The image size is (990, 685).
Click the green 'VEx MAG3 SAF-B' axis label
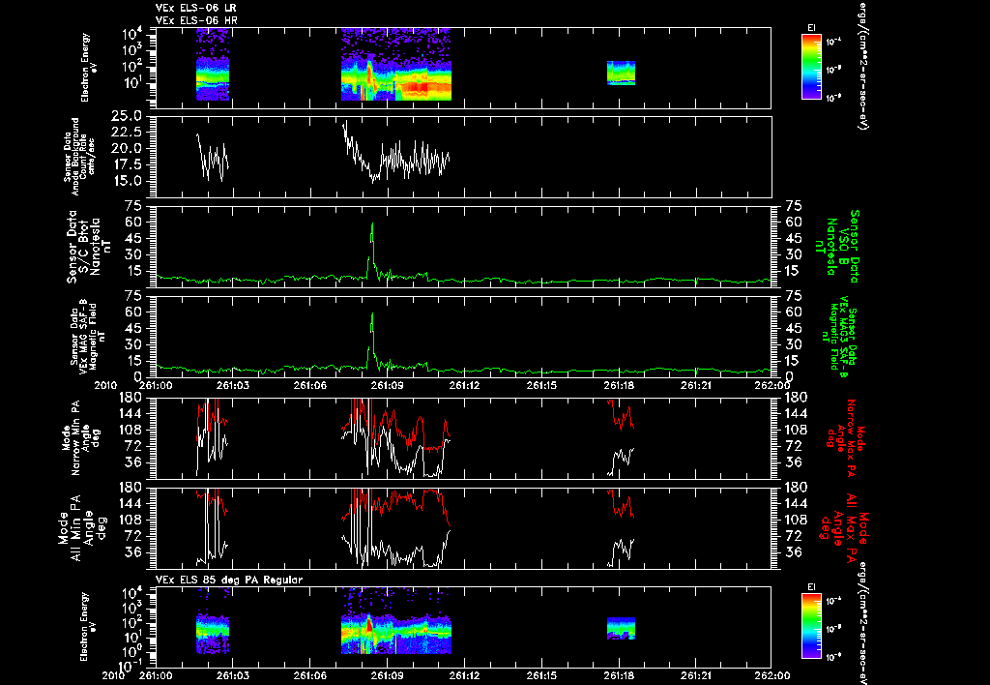(x=840, y=338)
